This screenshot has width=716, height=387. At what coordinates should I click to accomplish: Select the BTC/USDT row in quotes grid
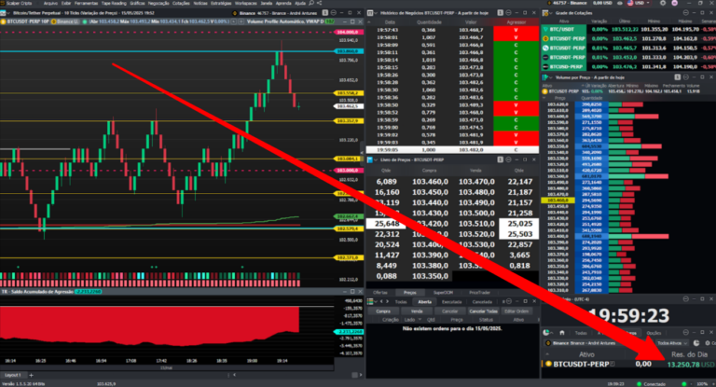point(628,29)
